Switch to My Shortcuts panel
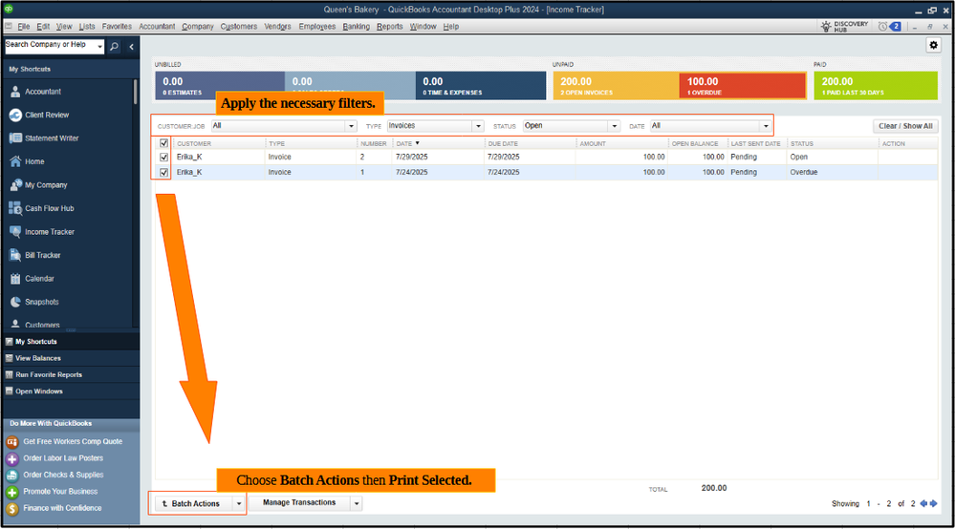The height and width of the screenshot is (529, 955). [x=71, y=342]
